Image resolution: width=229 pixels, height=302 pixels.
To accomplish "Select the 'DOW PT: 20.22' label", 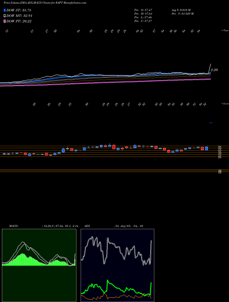I will tap(19, 21).
